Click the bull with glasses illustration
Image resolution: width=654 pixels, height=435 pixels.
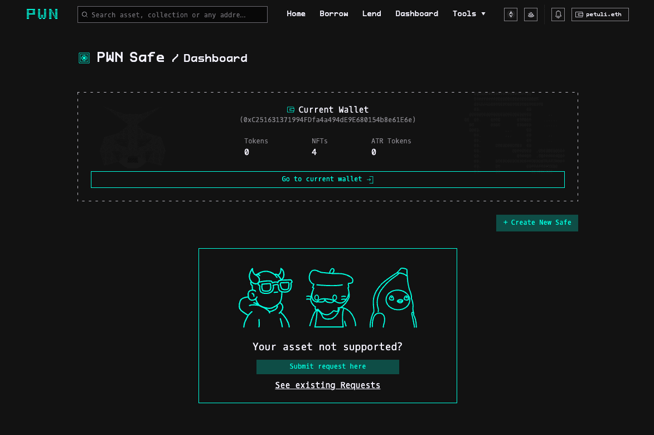(266, 298)
